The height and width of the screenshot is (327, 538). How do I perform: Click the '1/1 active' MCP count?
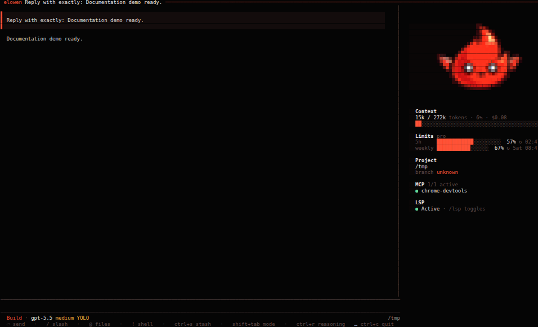443,185
